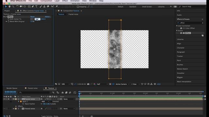Select the Zoom magnifier tool
This screenshot has height=117, width=209.
(x=13, y=6)
